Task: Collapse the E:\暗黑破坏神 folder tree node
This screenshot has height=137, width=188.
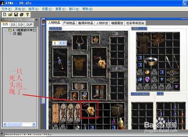Action: pos(5,30)
